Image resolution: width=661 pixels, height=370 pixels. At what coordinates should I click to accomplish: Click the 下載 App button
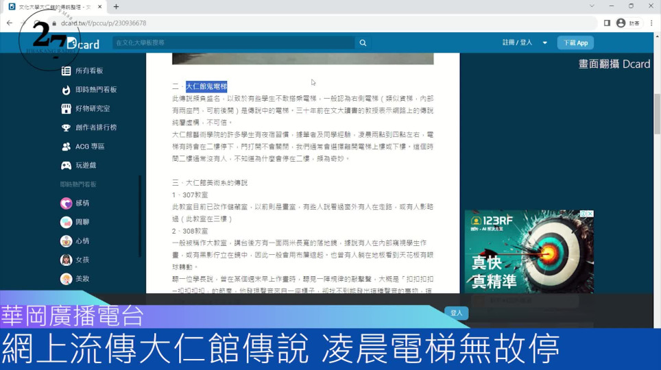(575, 42)
